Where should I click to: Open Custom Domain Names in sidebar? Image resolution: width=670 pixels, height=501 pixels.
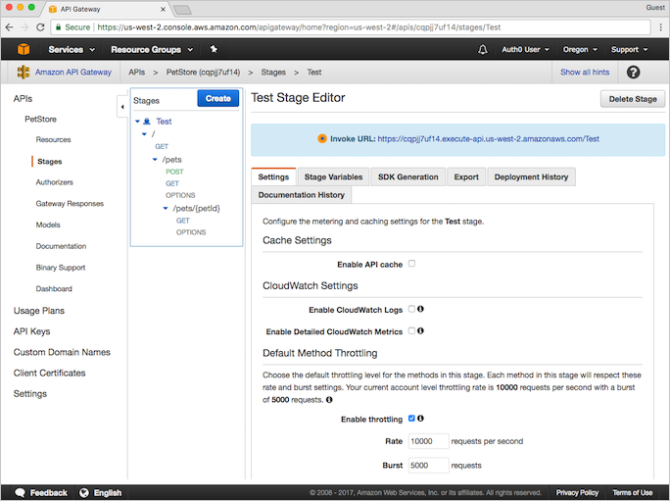tap(62, 352)
